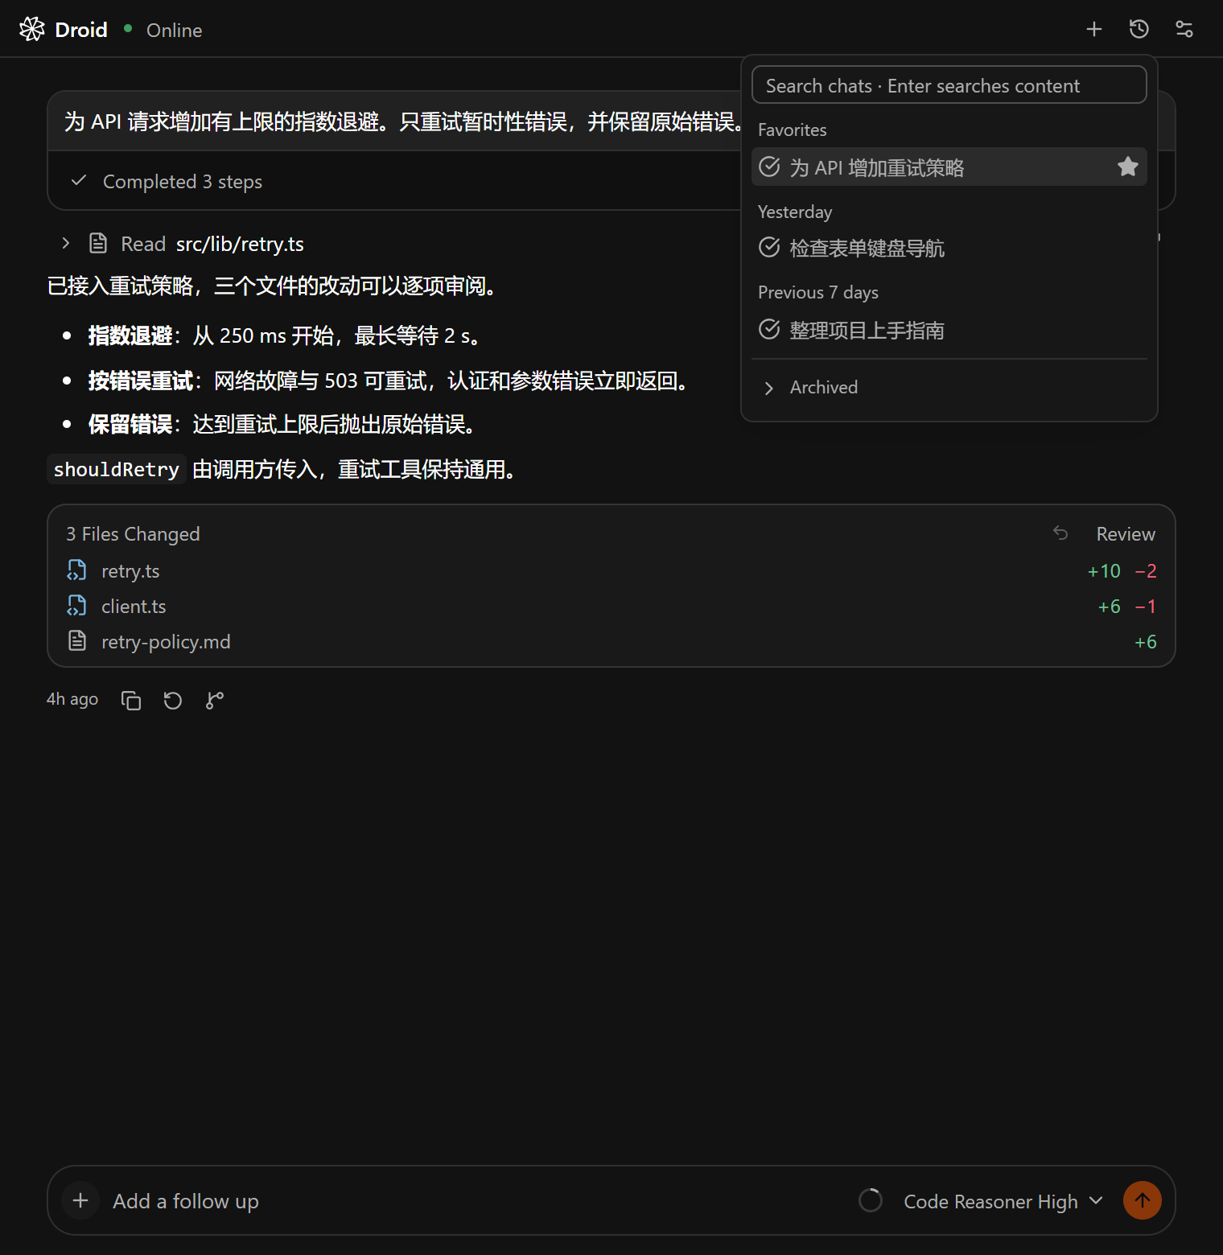Open retry-policy.md changed file
Screen dimensions: 1223x1255
point(611,642)
